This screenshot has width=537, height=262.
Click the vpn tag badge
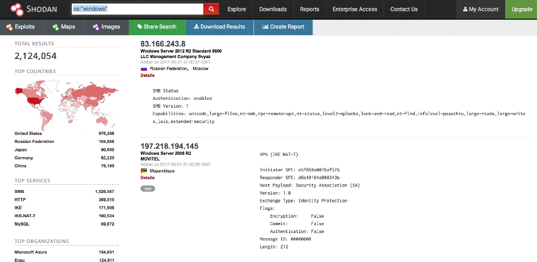click(x=148, y=188)
